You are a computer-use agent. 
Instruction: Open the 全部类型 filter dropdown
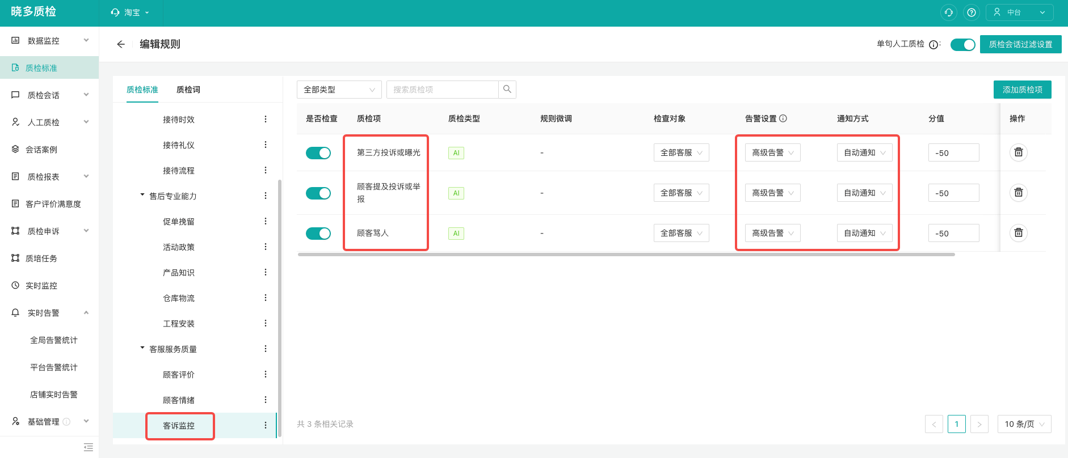coord(339,90)
